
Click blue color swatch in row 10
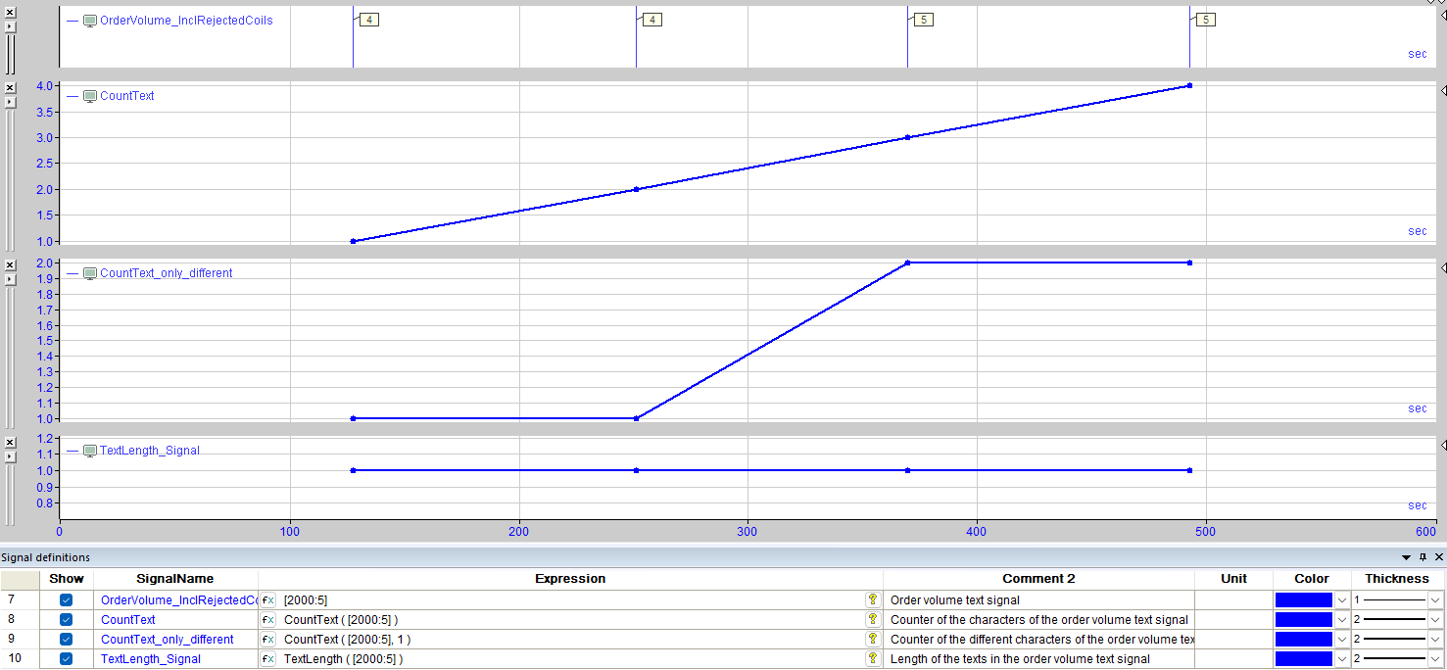click(1304, 659)
